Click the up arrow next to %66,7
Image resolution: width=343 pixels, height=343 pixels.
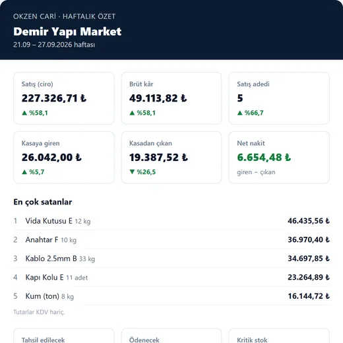click(x=239, y=113)
